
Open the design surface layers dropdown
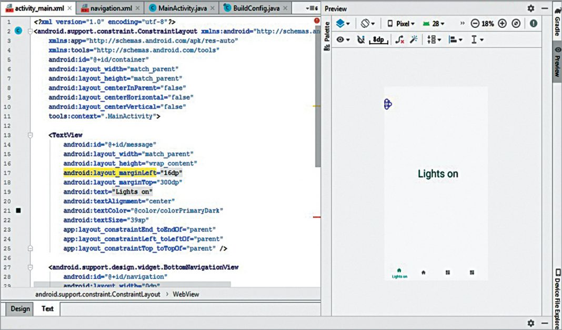click(343, 24)
